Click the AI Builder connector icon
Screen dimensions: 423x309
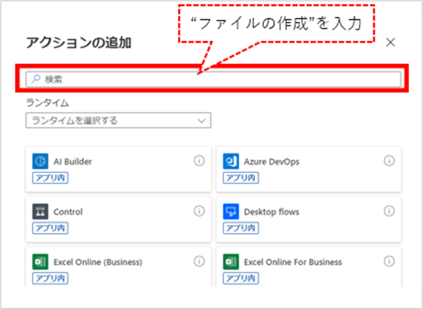pos(40,161)
